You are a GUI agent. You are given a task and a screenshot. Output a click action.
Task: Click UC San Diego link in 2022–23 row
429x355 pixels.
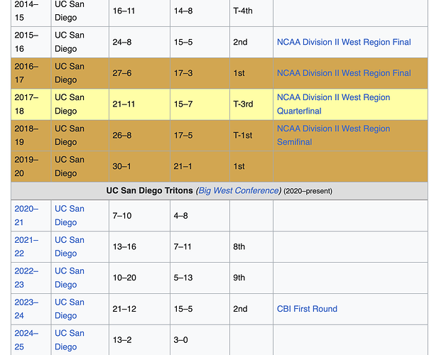click(70, 278)
